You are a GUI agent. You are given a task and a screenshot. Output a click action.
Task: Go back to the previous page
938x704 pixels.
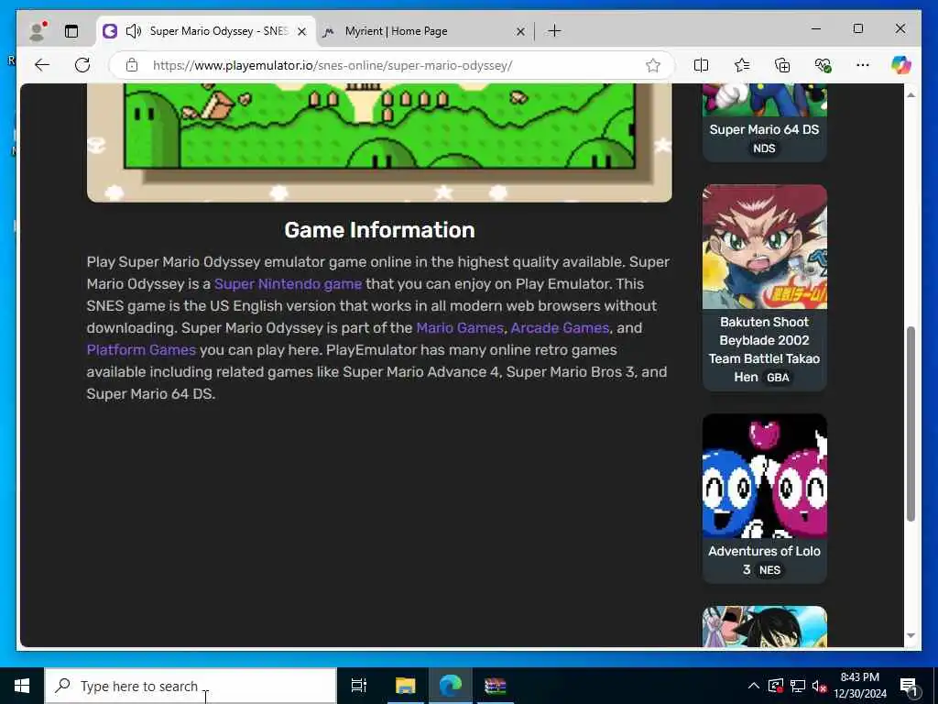(42, 65)
